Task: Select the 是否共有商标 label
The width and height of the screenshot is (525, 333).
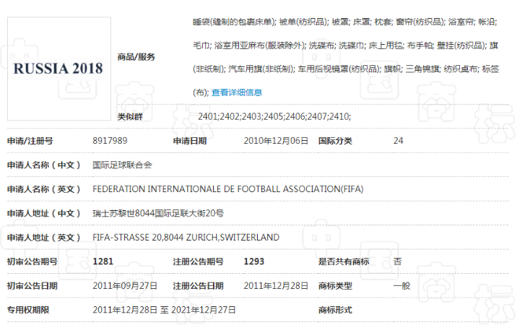Action: (x=344, y=261)
